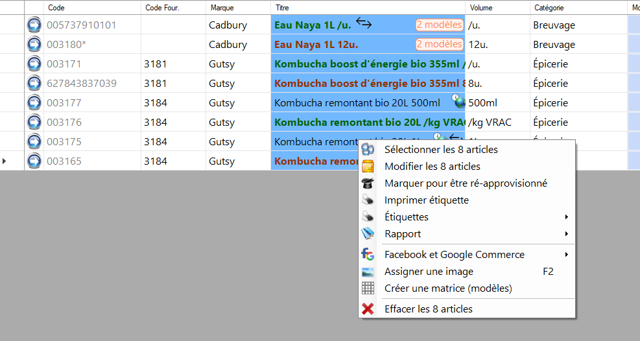Viewport: 640px width, 341px height.
Task: Sort by the Code Four. column header
Action: coord(174,7)
